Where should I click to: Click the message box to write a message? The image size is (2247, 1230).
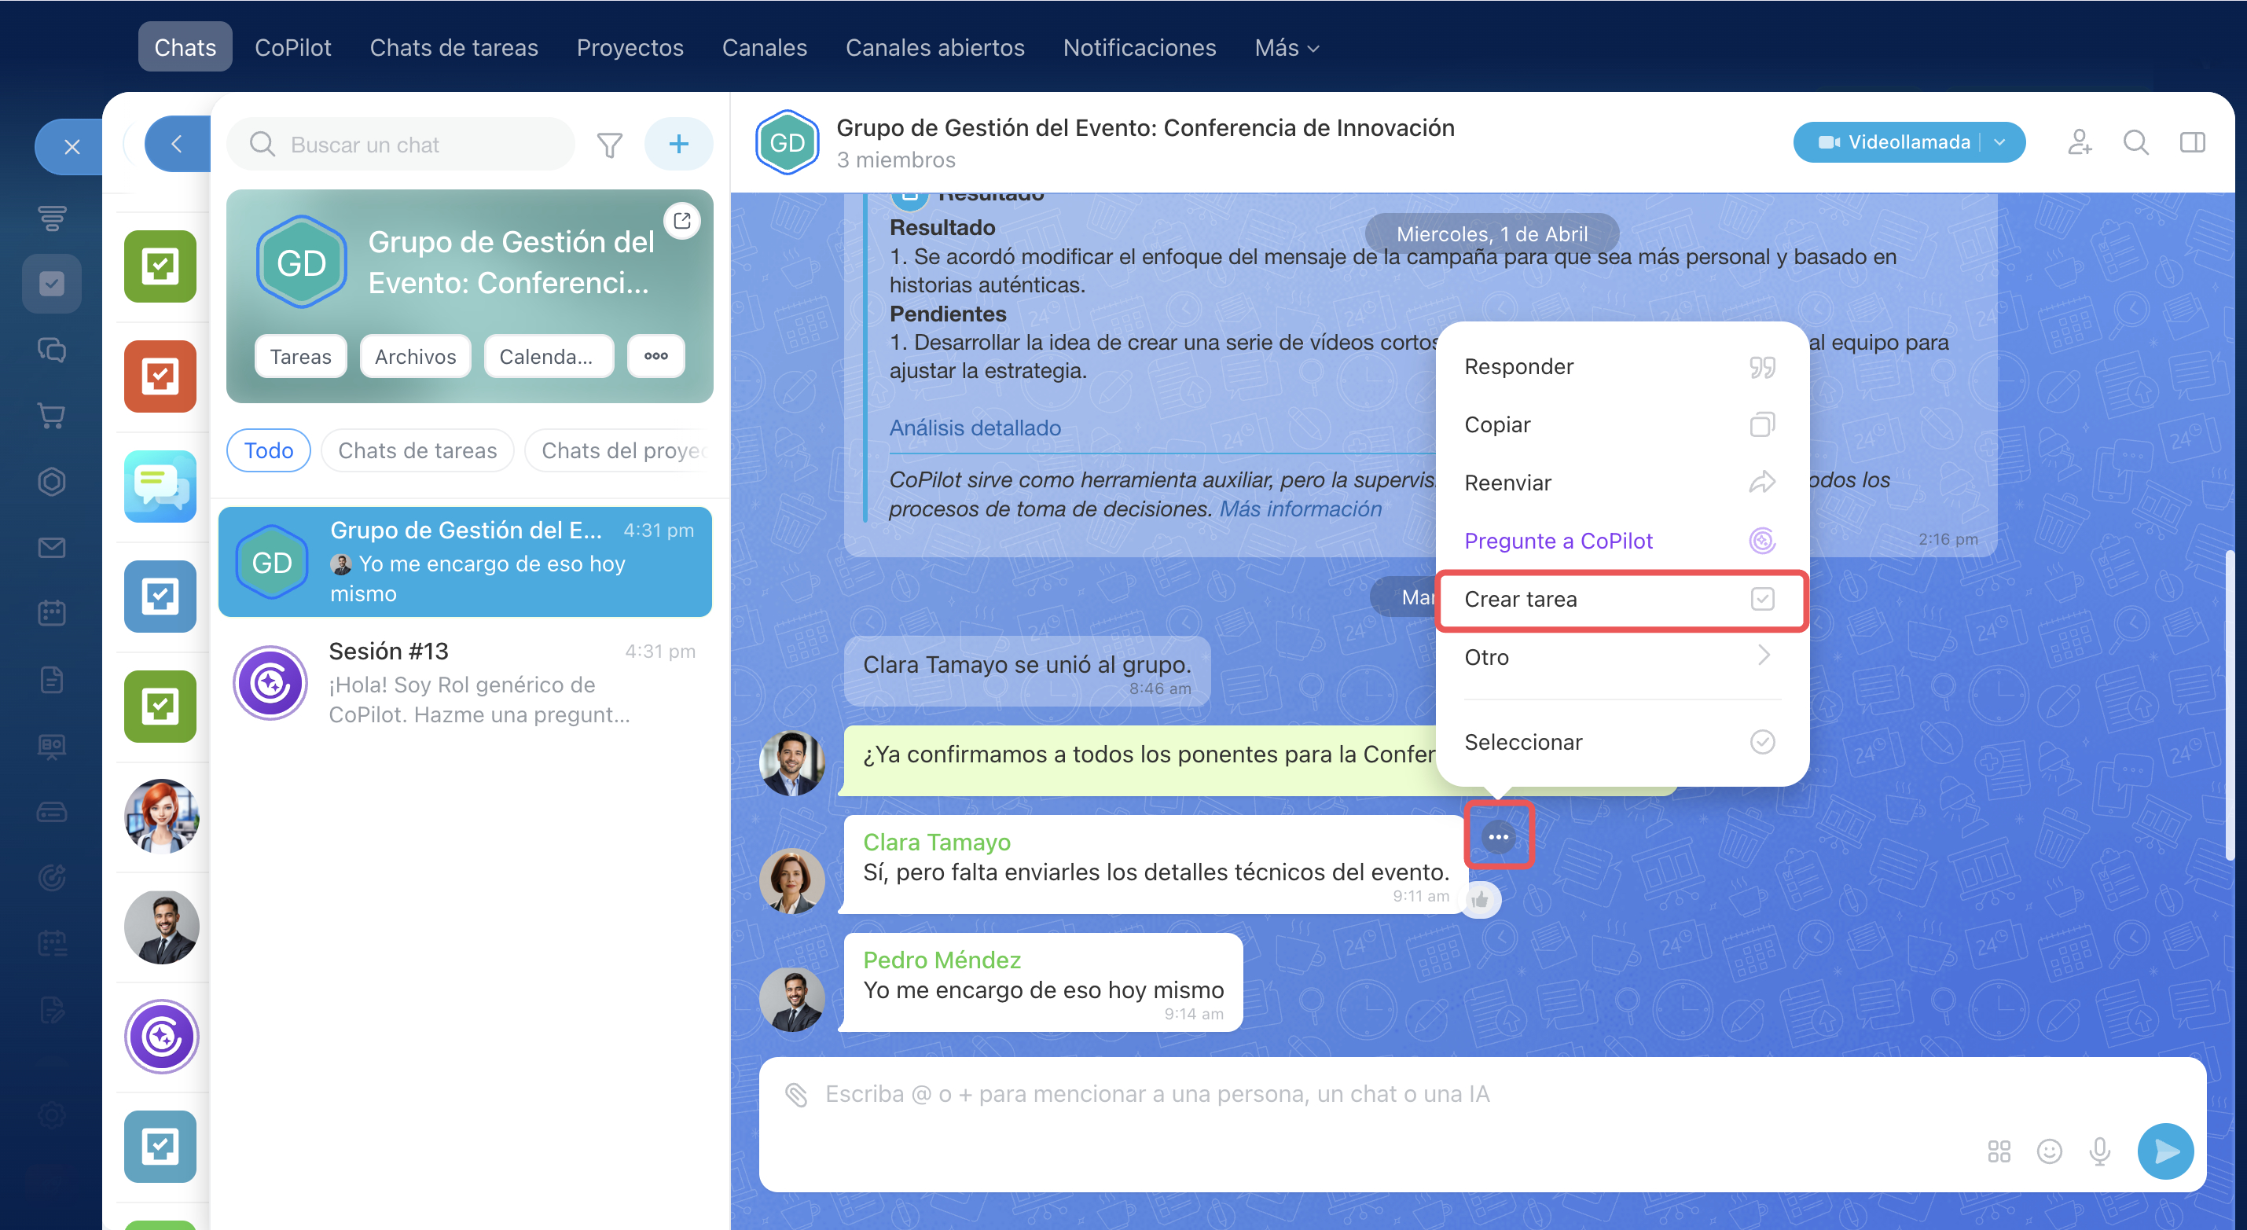coord(1483,1124)
